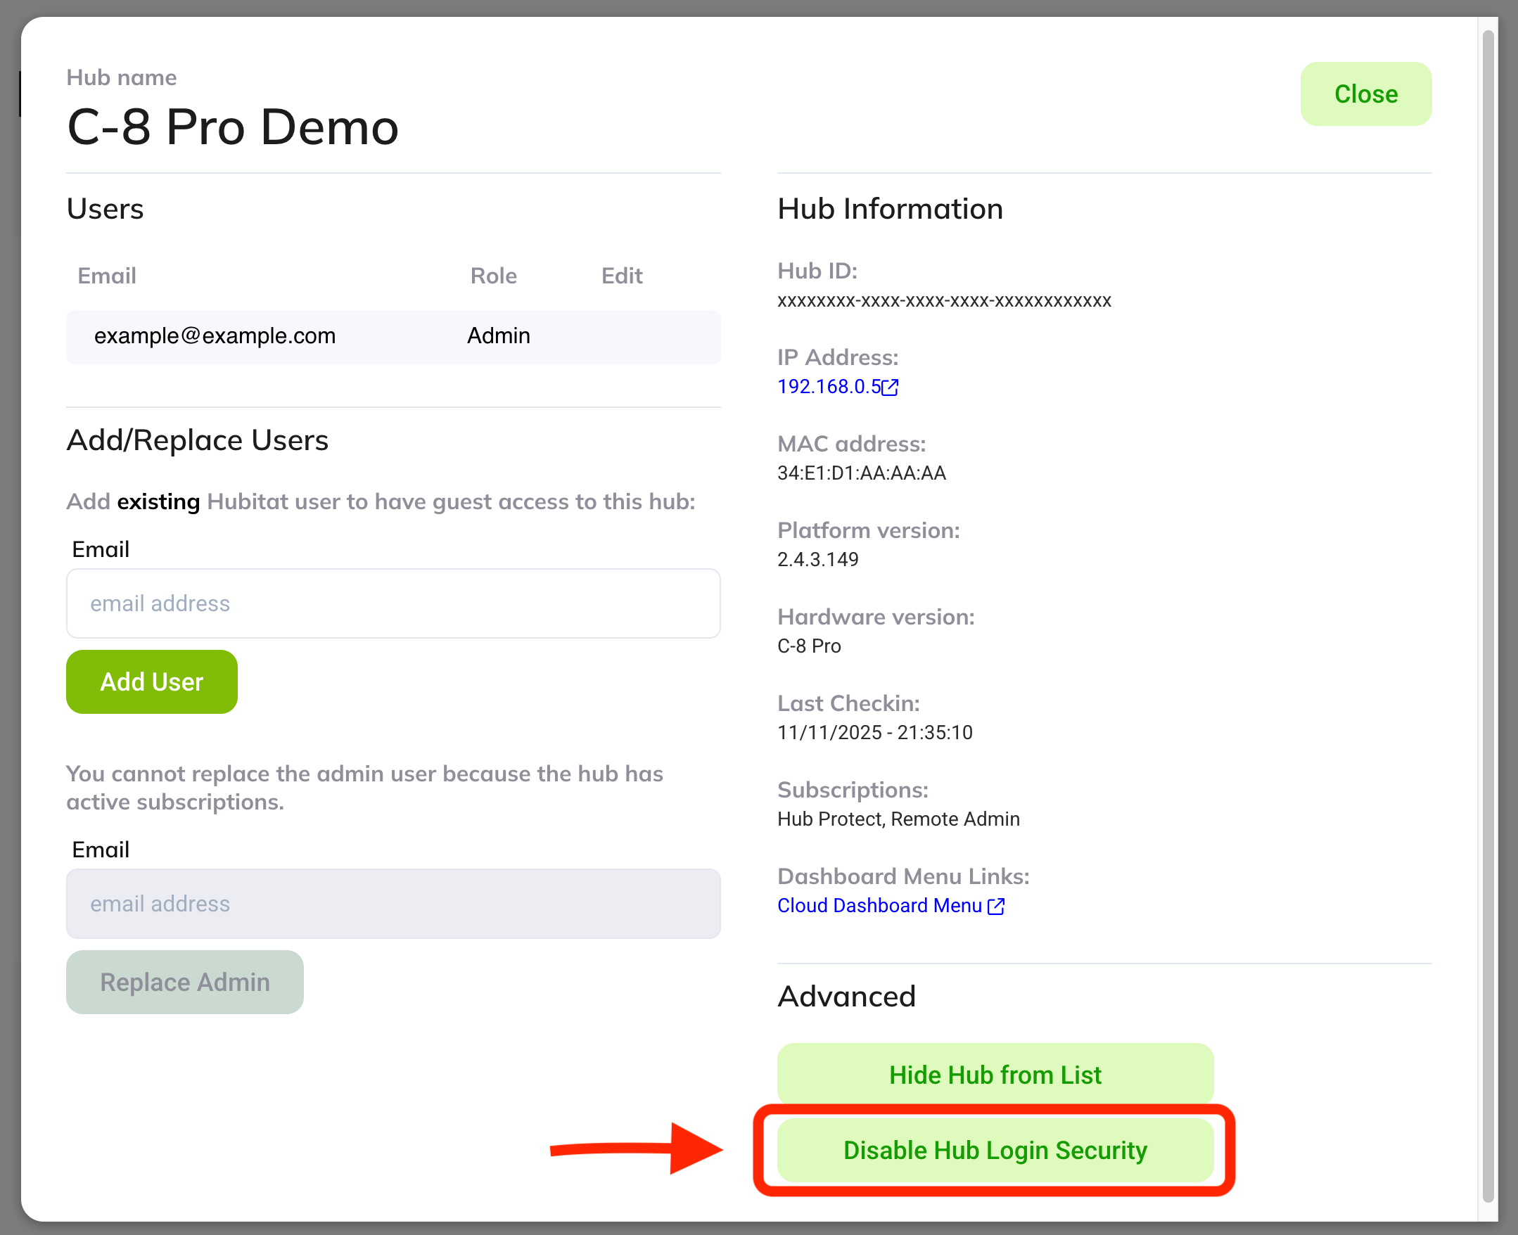Click the Edit column header
The image size is (1518, 1235).
coord(622,275)
